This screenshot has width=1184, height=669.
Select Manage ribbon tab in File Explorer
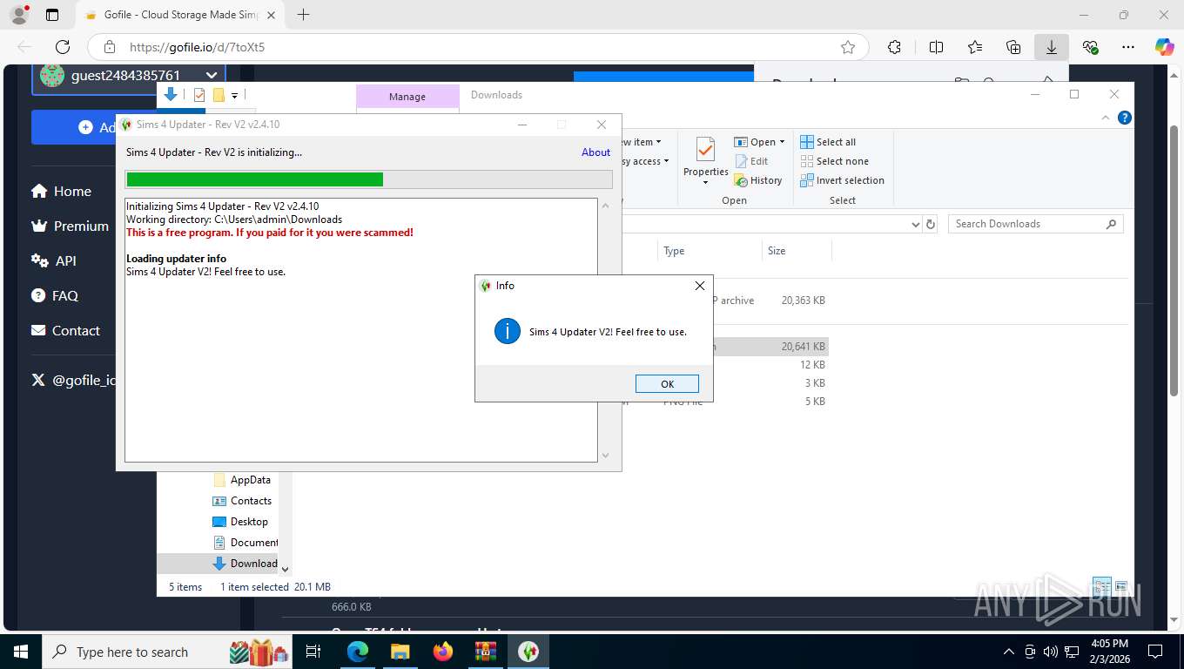tap(407, 97)
